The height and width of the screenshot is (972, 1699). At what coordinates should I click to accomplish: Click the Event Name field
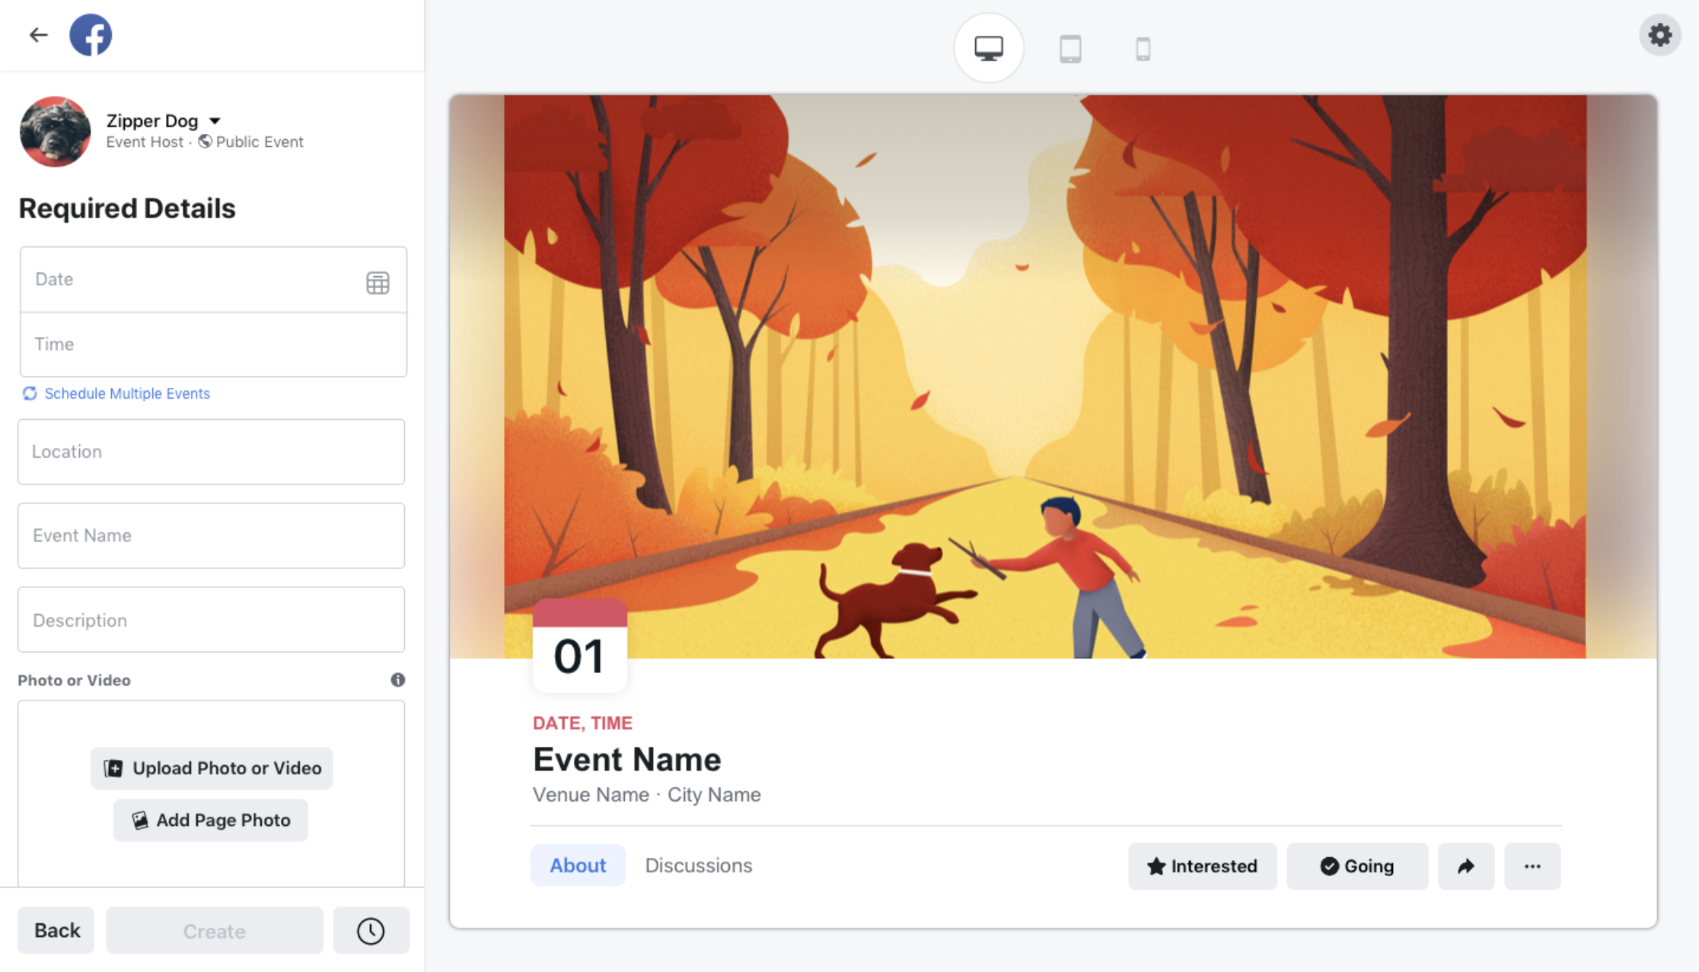tap(212, 535)
